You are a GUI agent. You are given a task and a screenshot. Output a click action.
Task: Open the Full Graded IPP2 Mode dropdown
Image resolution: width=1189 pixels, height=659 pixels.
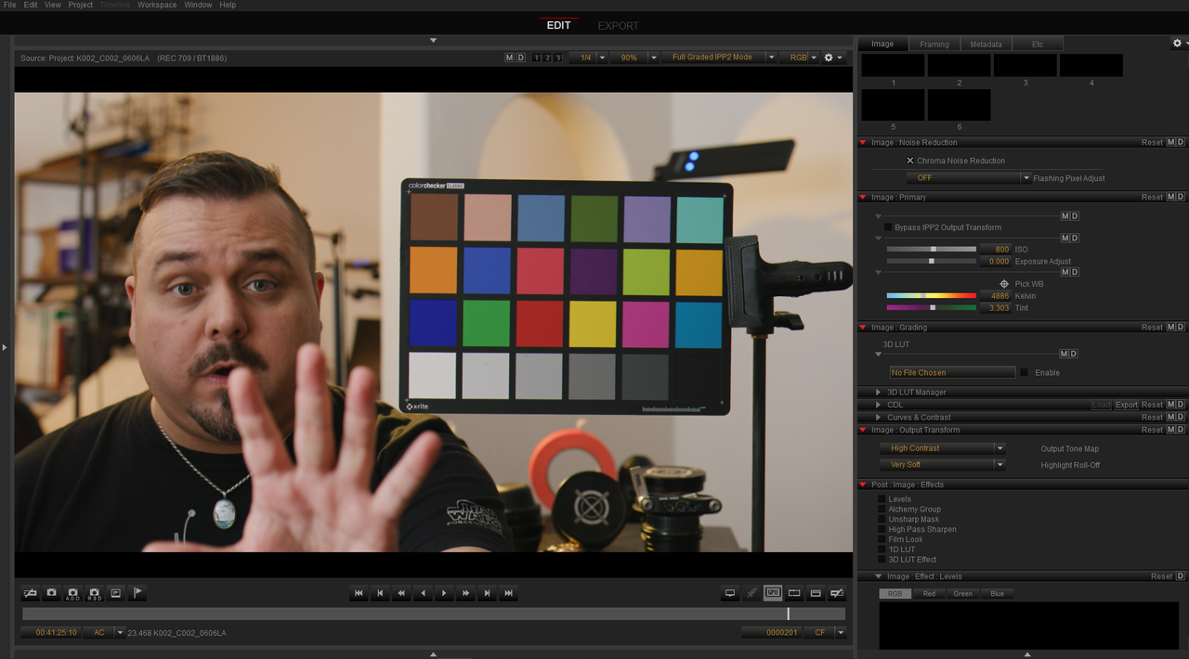(x=720, y=58)
